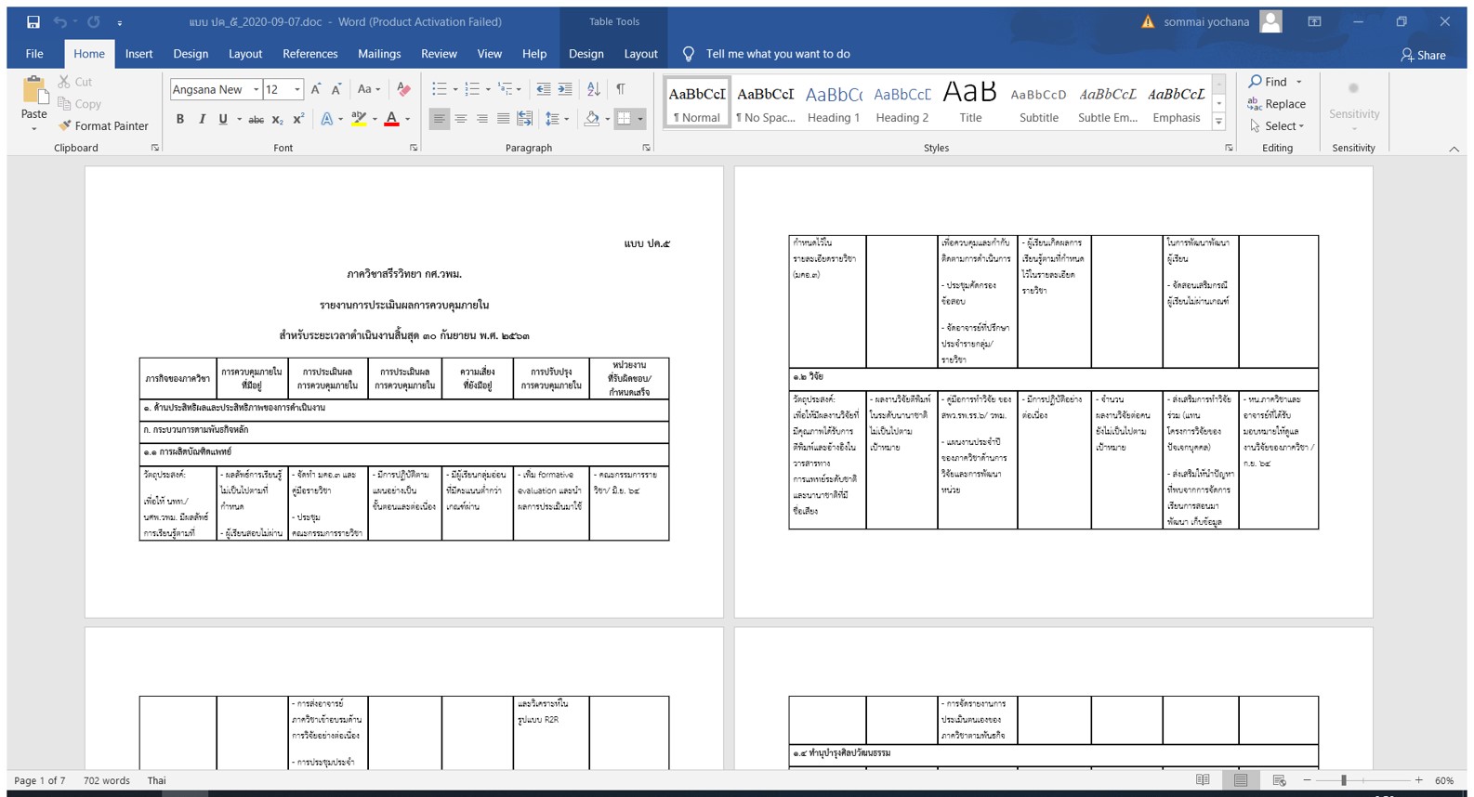Click the zoom slider in status bar

[x=1344, y=780]
